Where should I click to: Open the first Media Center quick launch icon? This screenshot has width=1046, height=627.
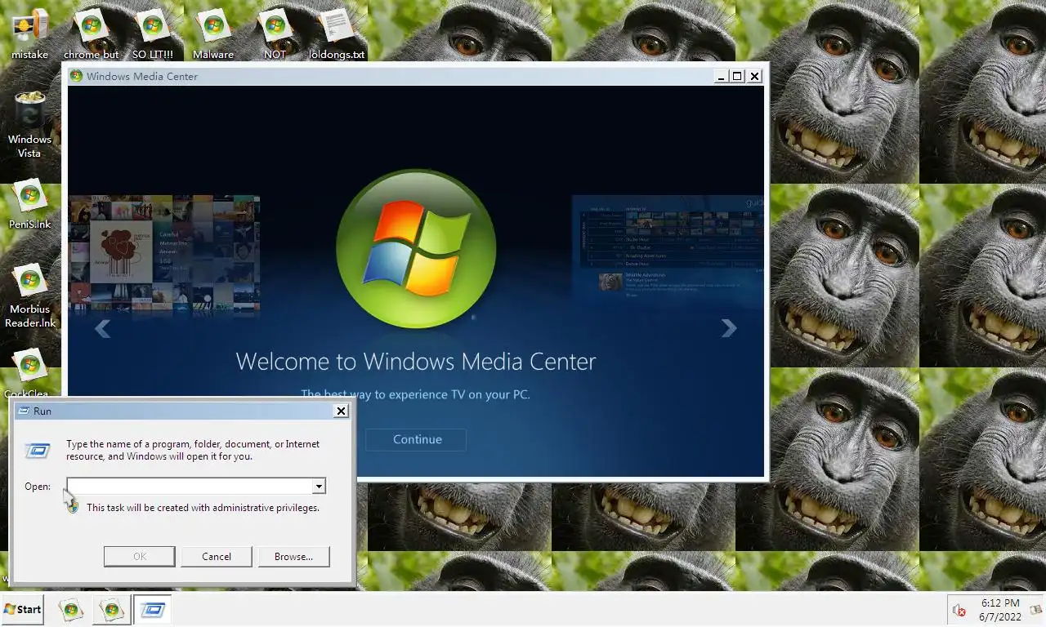pos(71,610)
